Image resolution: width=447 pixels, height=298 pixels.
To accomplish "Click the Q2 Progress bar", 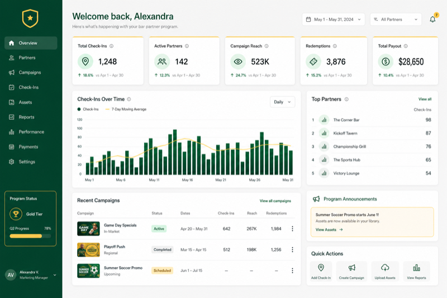I will (x=30, y=236).
